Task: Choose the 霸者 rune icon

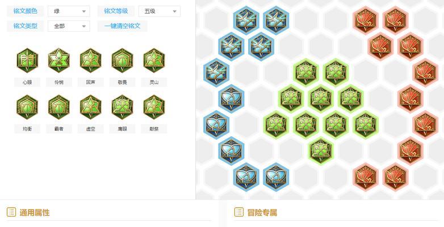Action: click(59, 107)
